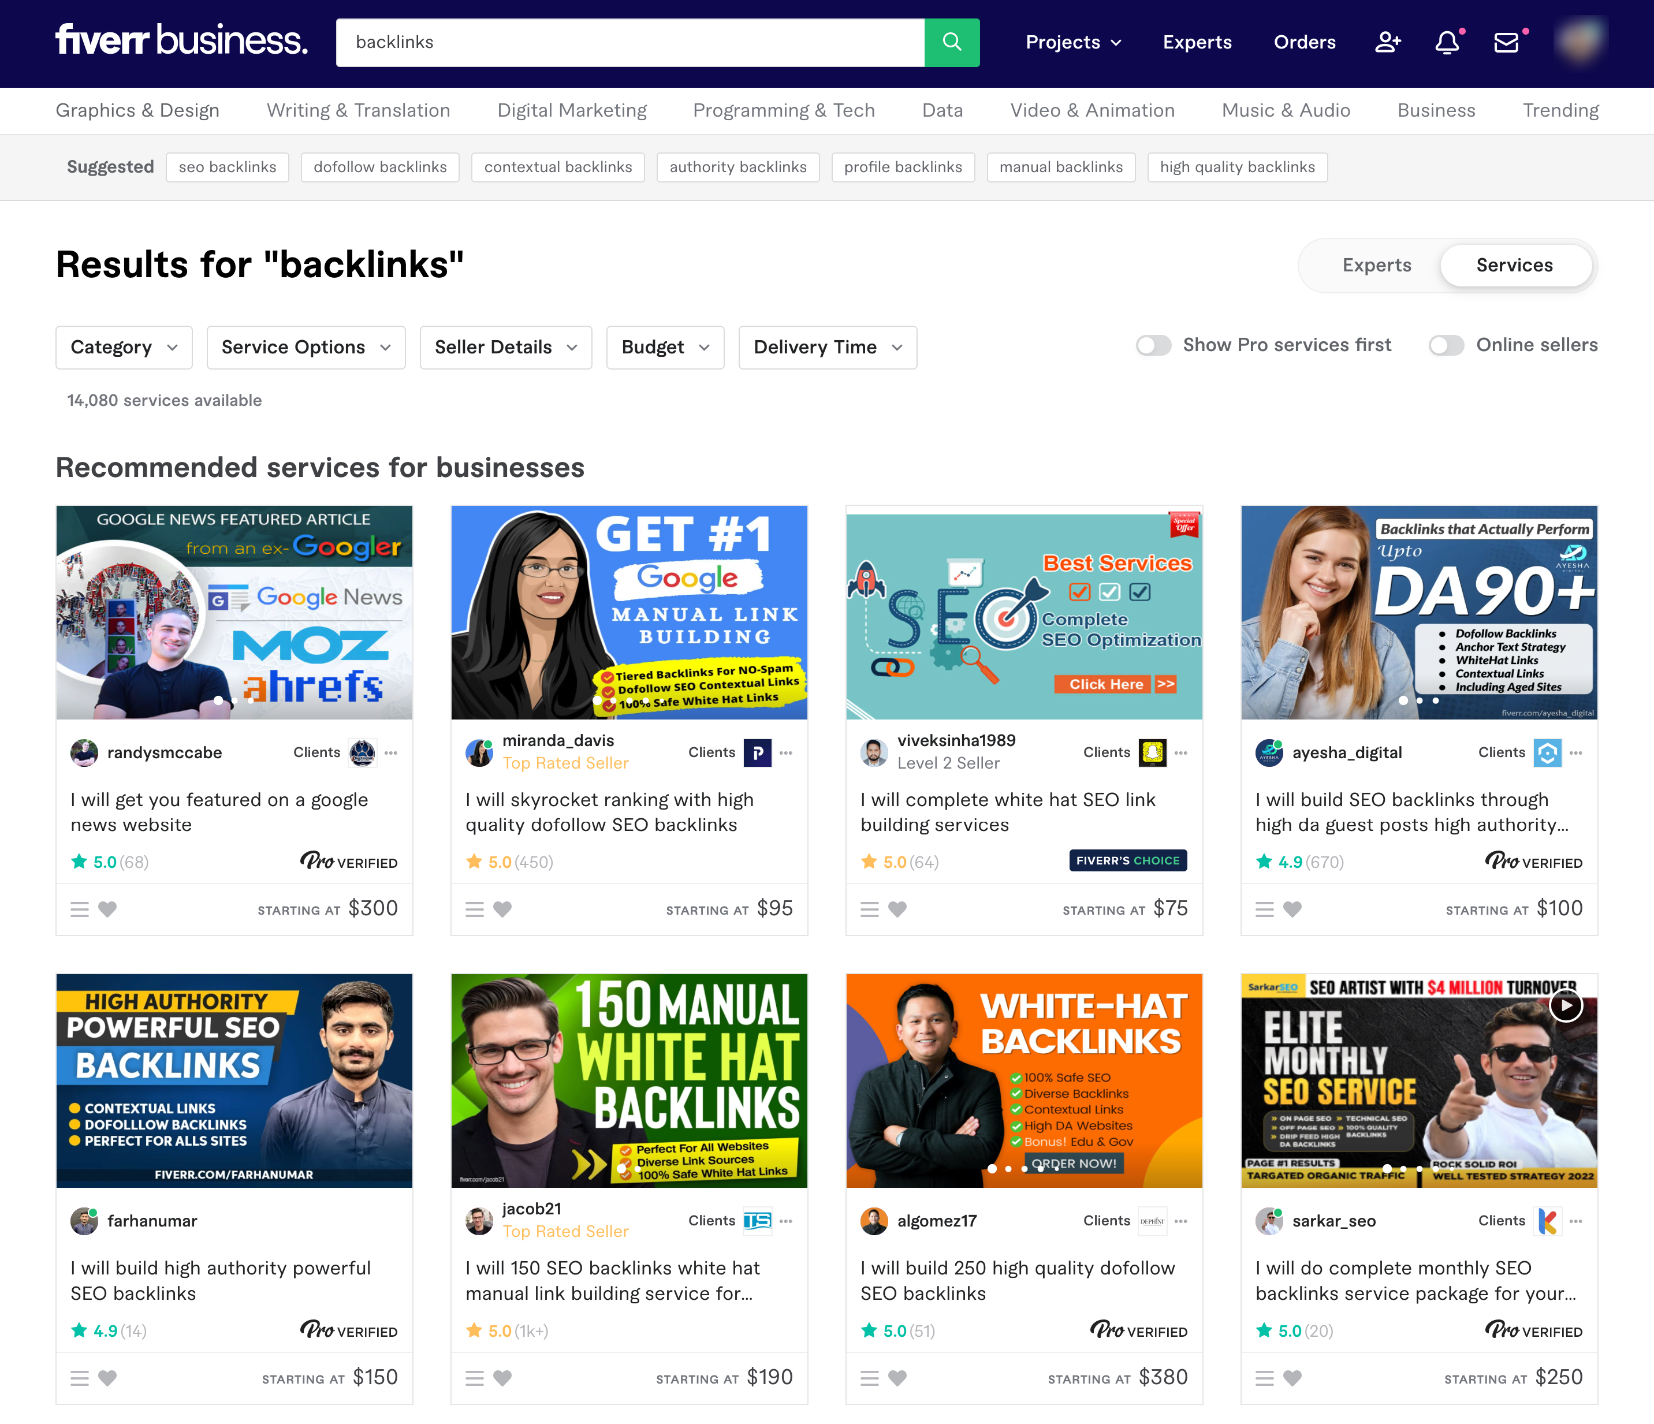Show more clients dots for miranda_davis
The height and width of the screenshot is (1424, 1654).
(785, 752)
